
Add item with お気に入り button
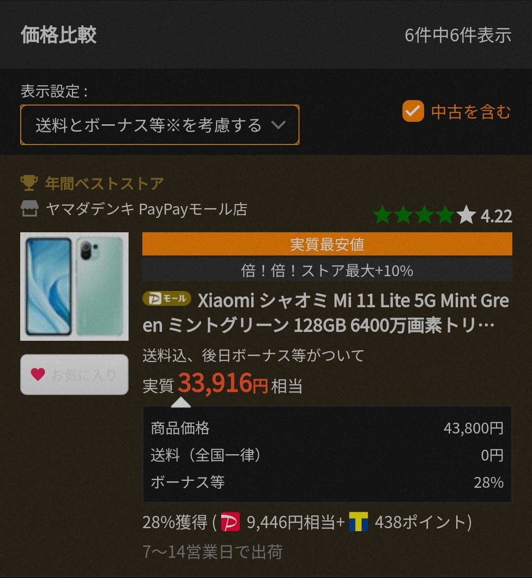[74, 374]
